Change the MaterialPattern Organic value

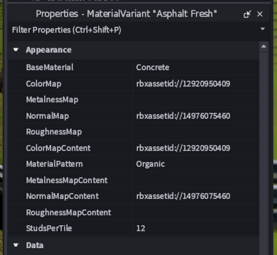pos(196,164)
